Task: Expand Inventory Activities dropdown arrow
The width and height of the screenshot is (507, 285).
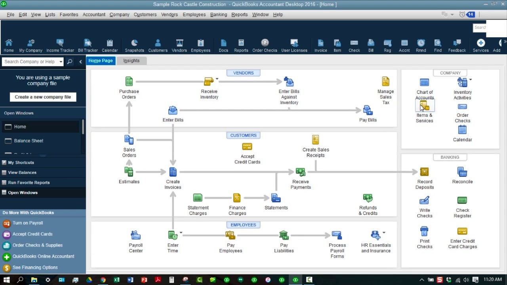Action: click(x=471, y=80)
